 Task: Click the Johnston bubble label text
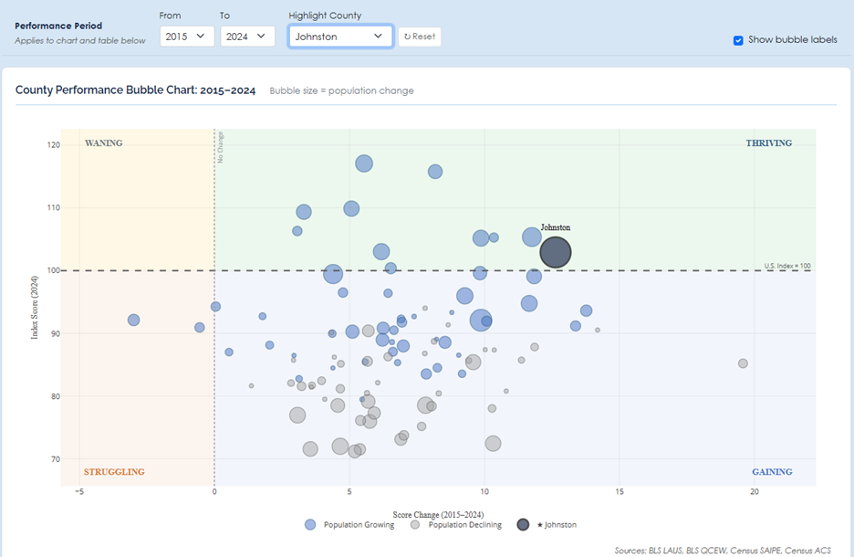coord(555,227)
